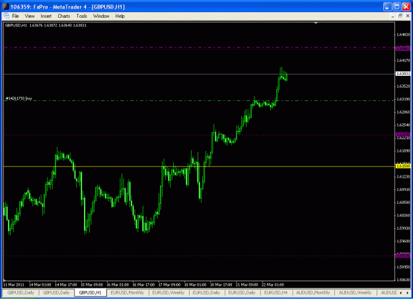Open the Insert menu
Viewport: 413px width, 299px height.
tap(46, 16)
